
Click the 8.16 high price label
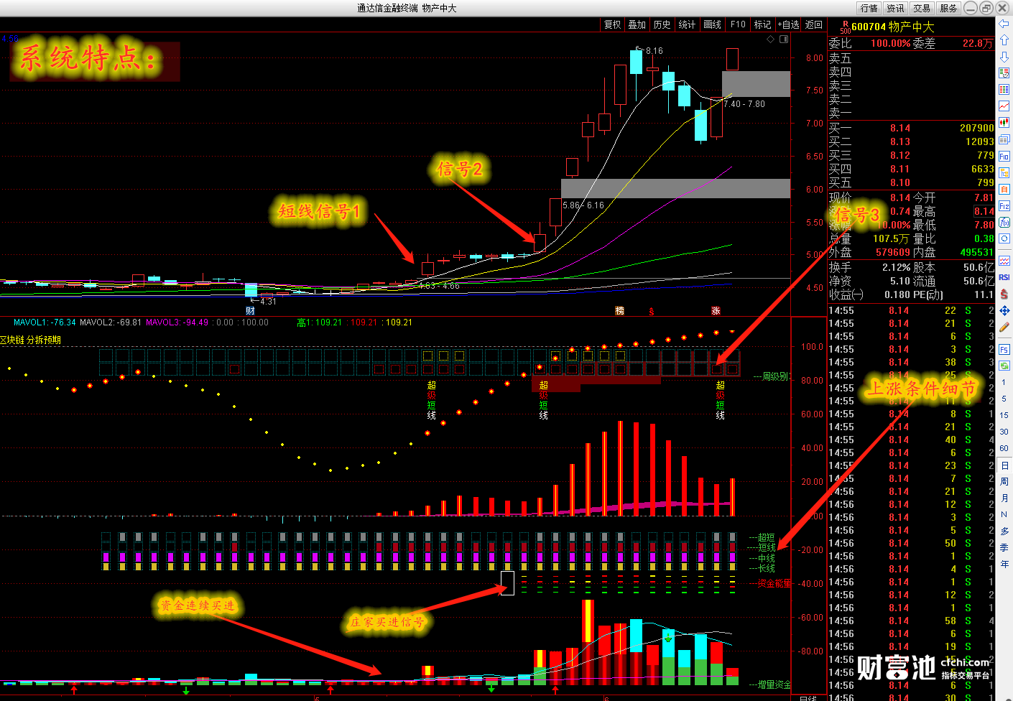pos(654,51)
